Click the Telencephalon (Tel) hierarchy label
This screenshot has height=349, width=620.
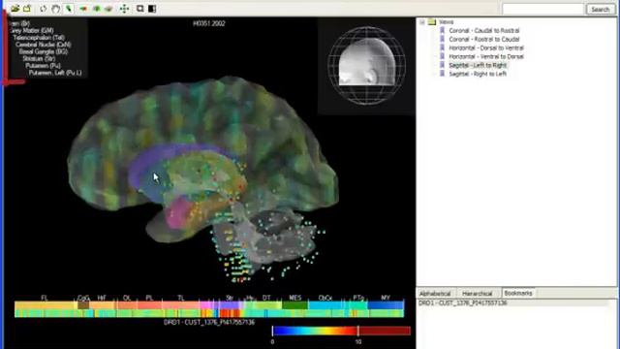coord(39,38)
